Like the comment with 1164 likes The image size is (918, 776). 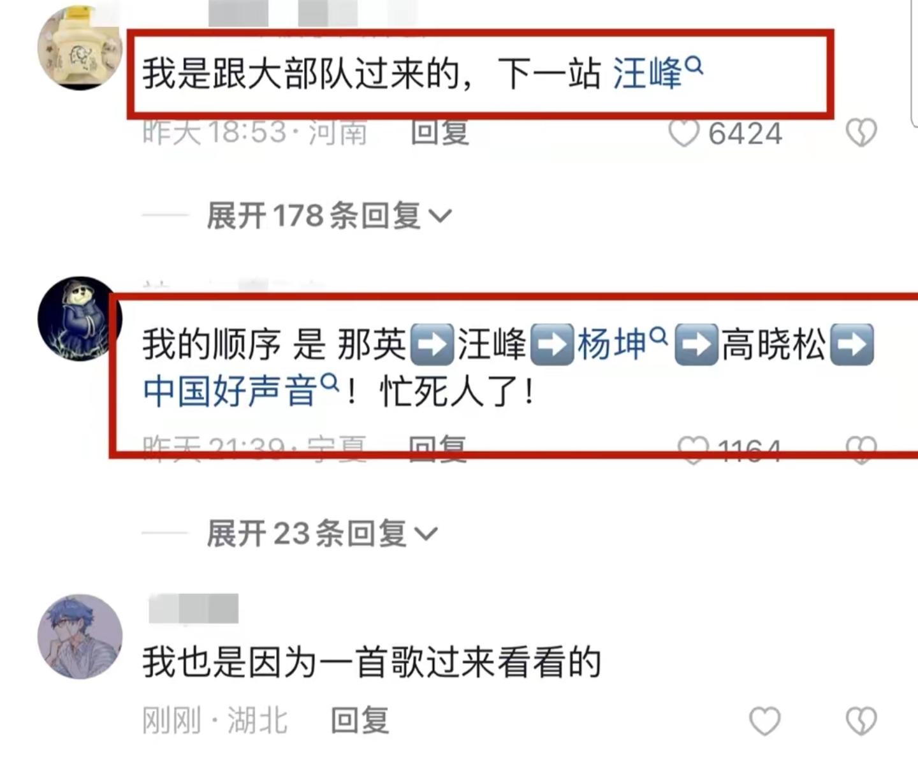[x=693, y=449]
